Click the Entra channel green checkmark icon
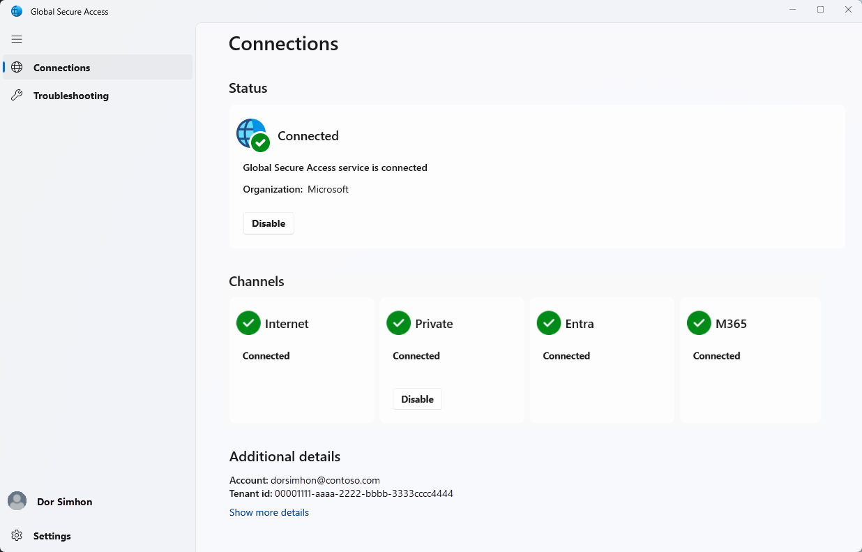Image resolution: width=862 pixels, height=552 pixels. tap(548, 323)
